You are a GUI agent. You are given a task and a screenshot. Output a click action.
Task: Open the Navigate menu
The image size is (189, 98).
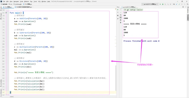[16, 1]
